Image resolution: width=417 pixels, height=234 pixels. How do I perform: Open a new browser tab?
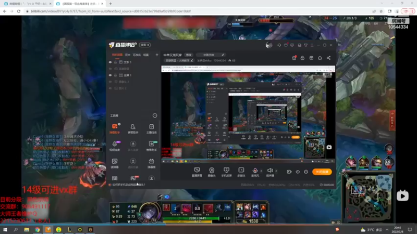pos(111,4)
